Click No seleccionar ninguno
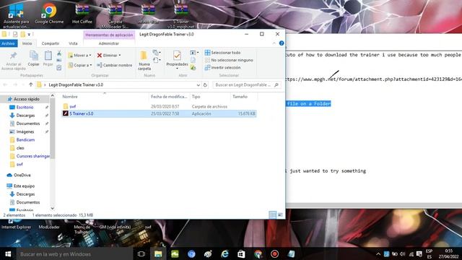 point(229,60)
